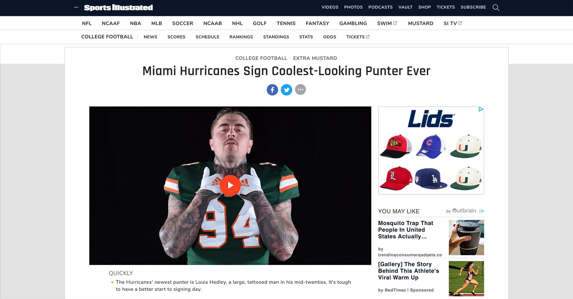This screenshot has width=573, height=299.
Task: Open college football TICKETS external link
Action: (x=358, y=37)
